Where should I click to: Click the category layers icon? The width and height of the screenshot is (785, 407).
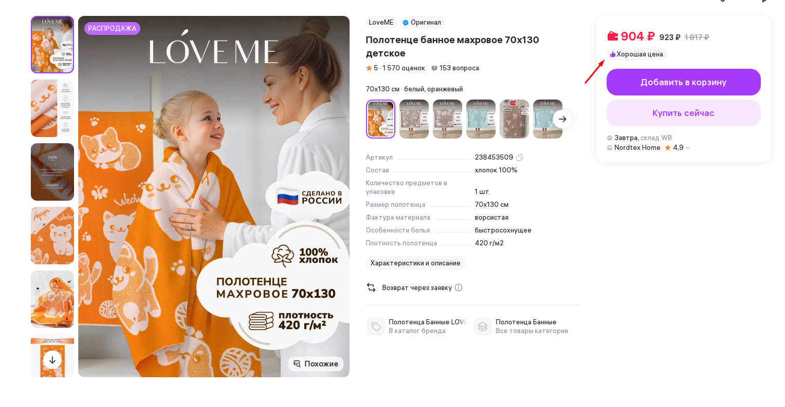tap(483, 326)
